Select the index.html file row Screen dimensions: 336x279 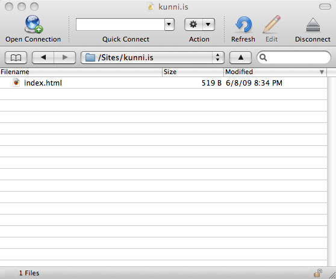164,83
